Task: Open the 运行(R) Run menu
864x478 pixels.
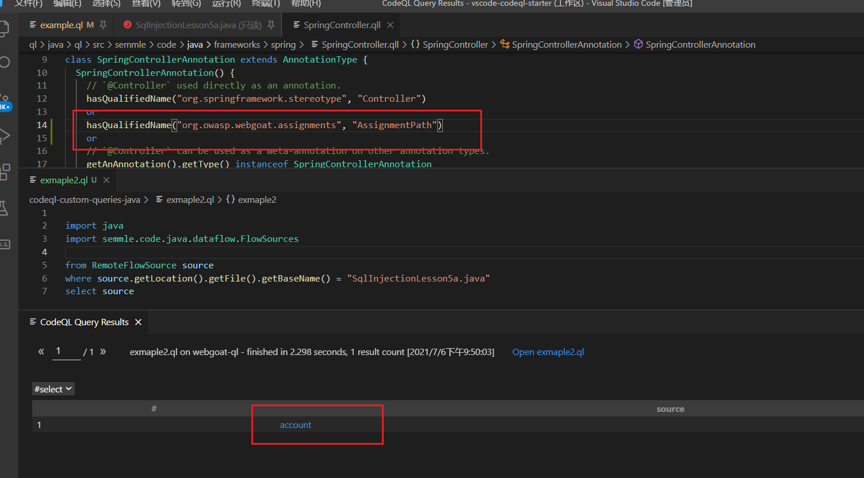Action: click(x=226, y=3)
